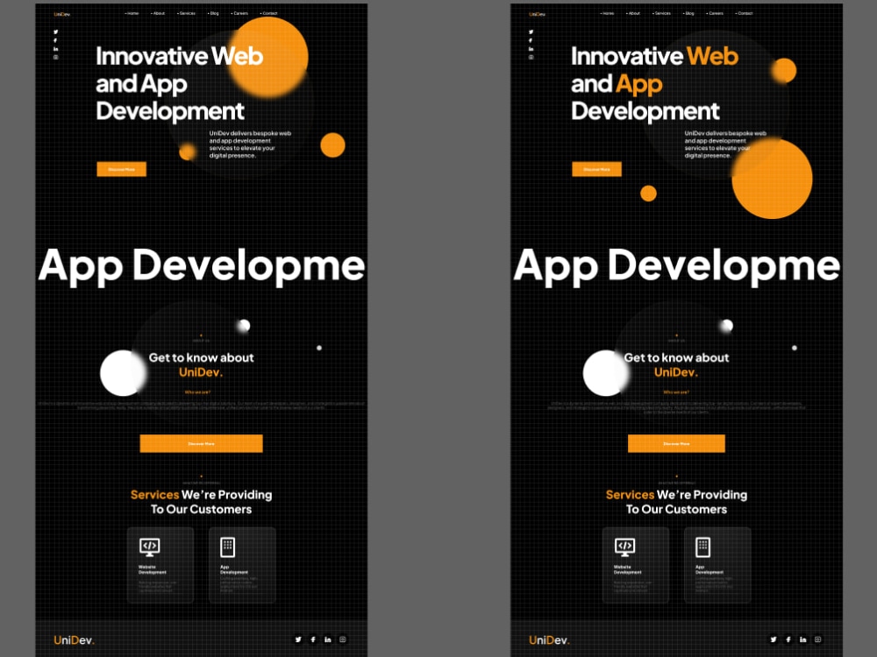This screenshot has height=657, width=877.
Task: Open the Twitter icon in right mockup's footer
Action: [774, 639]
